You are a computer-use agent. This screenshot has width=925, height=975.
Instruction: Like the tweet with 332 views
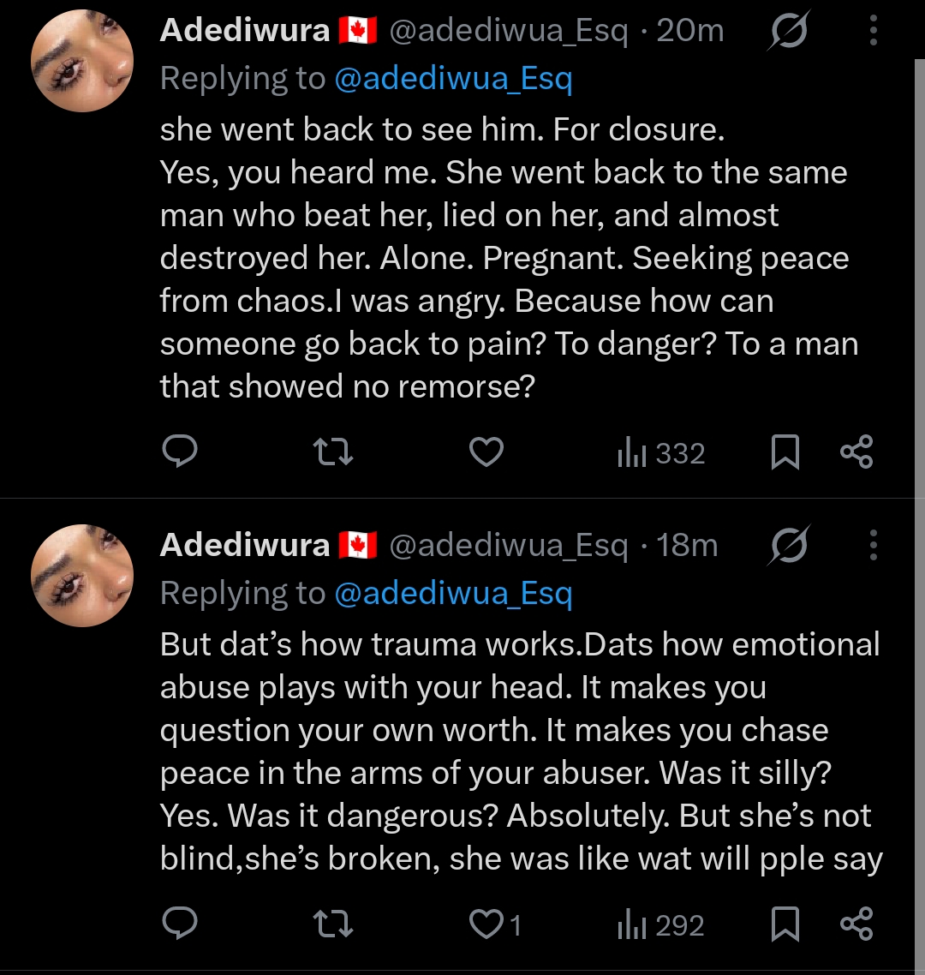pos(486,452)
